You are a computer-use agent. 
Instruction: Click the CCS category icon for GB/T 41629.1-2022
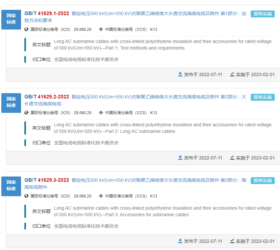point(101,29)
